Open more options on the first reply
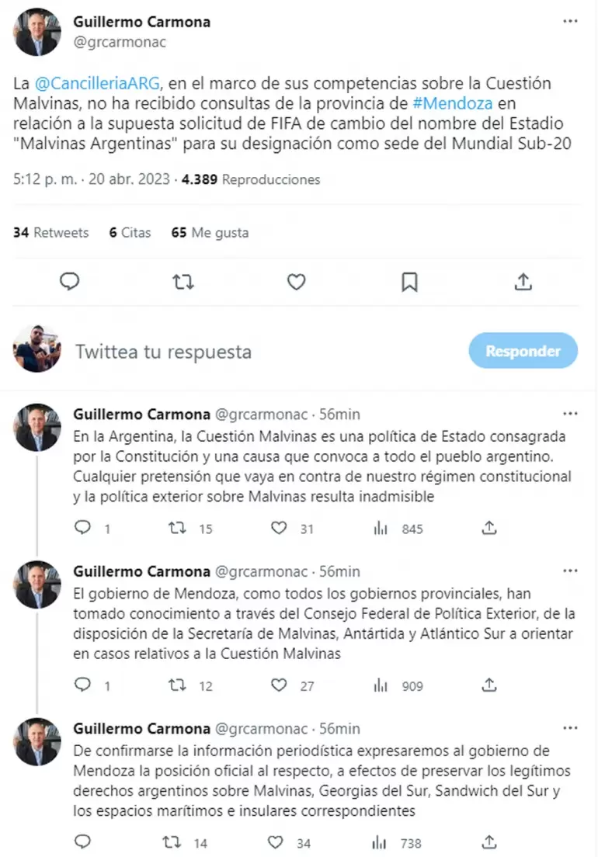598x857 pixels. (x=571, y=413)
